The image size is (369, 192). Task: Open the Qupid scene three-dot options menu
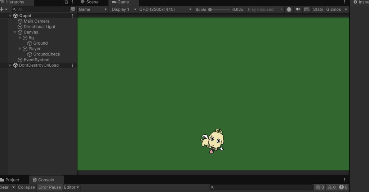[x=73, y=16]
